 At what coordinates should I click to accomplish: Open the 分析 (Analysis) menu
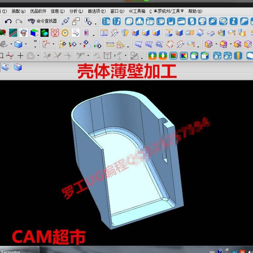pos(76,11)
